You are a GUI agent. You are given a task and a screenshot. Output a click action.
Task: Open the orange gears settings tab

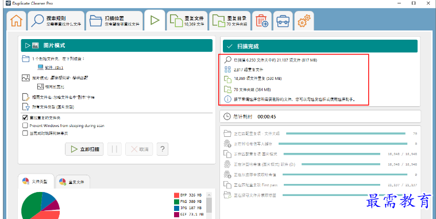tap(304, 21)
